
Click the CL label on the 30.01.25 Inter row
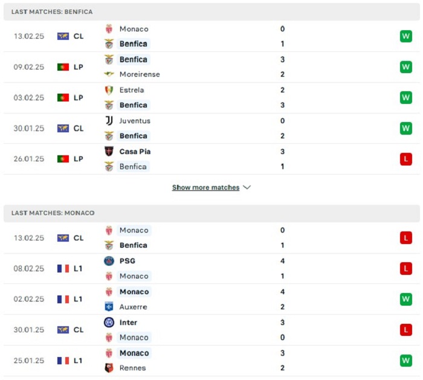coord(79,330)
